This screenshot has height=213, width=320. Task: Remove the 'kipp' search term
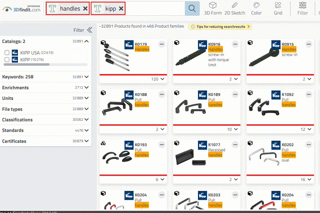tap(121, 9)
